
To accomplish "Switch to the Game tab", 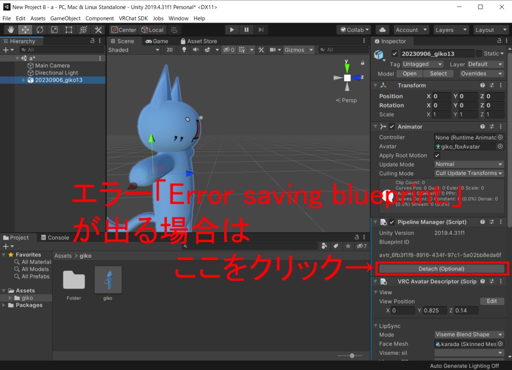I will point(156,41).
